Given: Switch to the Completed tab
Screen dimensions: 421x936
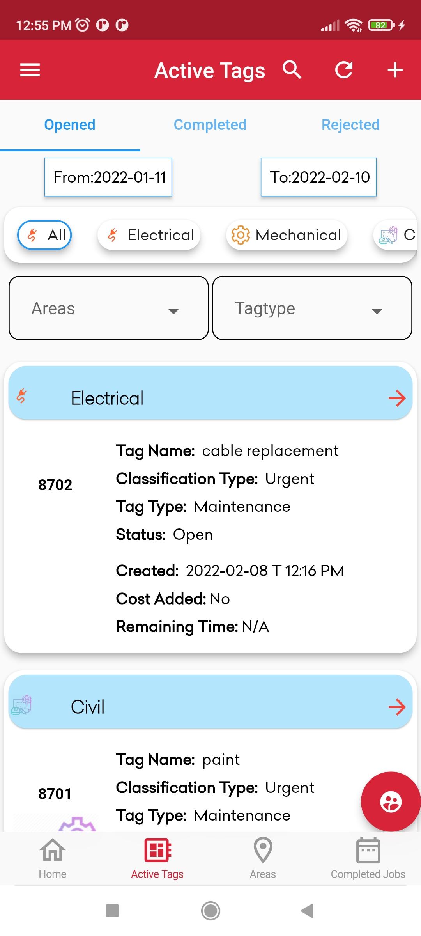Looking at the screenshot, I should 210,125.
